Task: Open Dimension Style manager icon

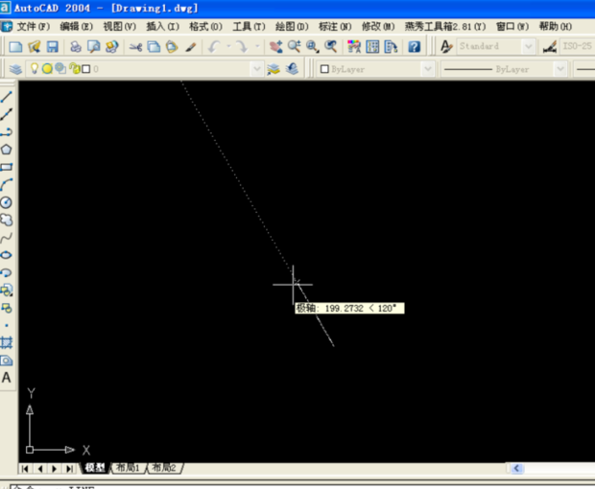Action: (x=550, y=47)
